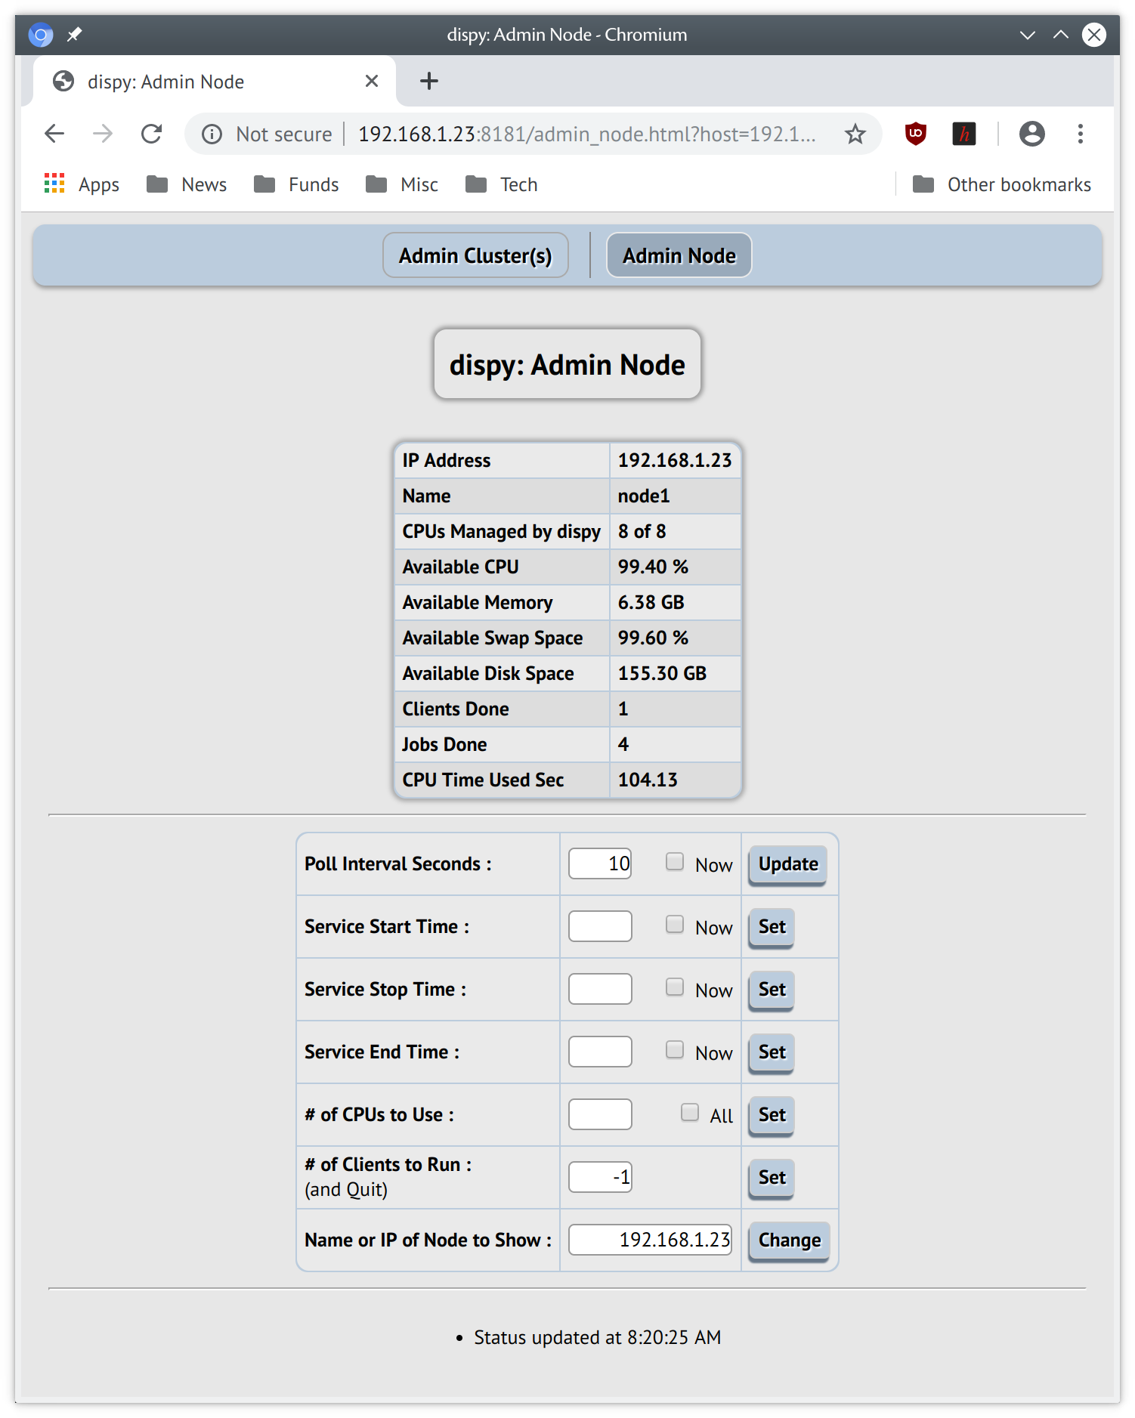Viewport: 1135px width, 1418px height.
Task: Click the Available Memory value 6.38 GB
Action: click(651, 602)
